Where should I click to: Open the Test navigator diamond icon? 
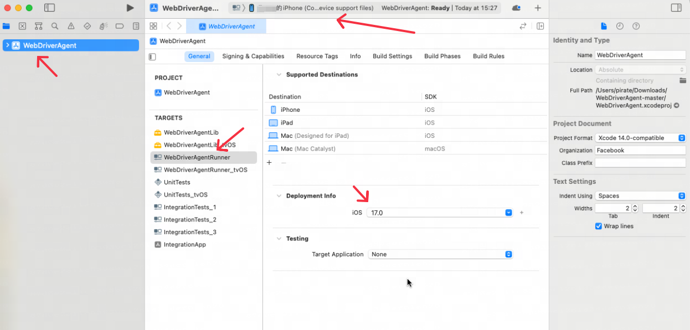pyautogui.click(x=87, y=26)
